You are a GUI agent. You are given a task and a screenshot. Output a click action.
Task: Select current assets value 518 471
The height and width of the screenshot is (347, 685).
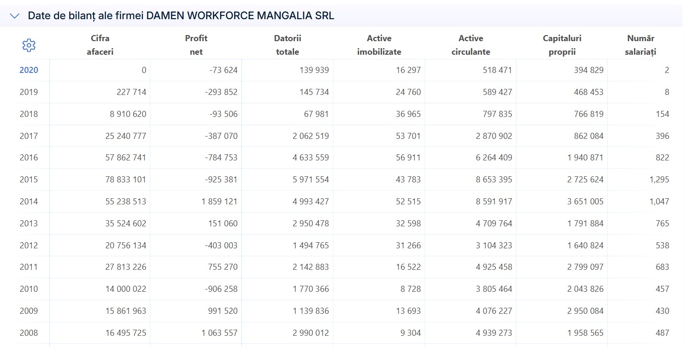tap(497, 70)
